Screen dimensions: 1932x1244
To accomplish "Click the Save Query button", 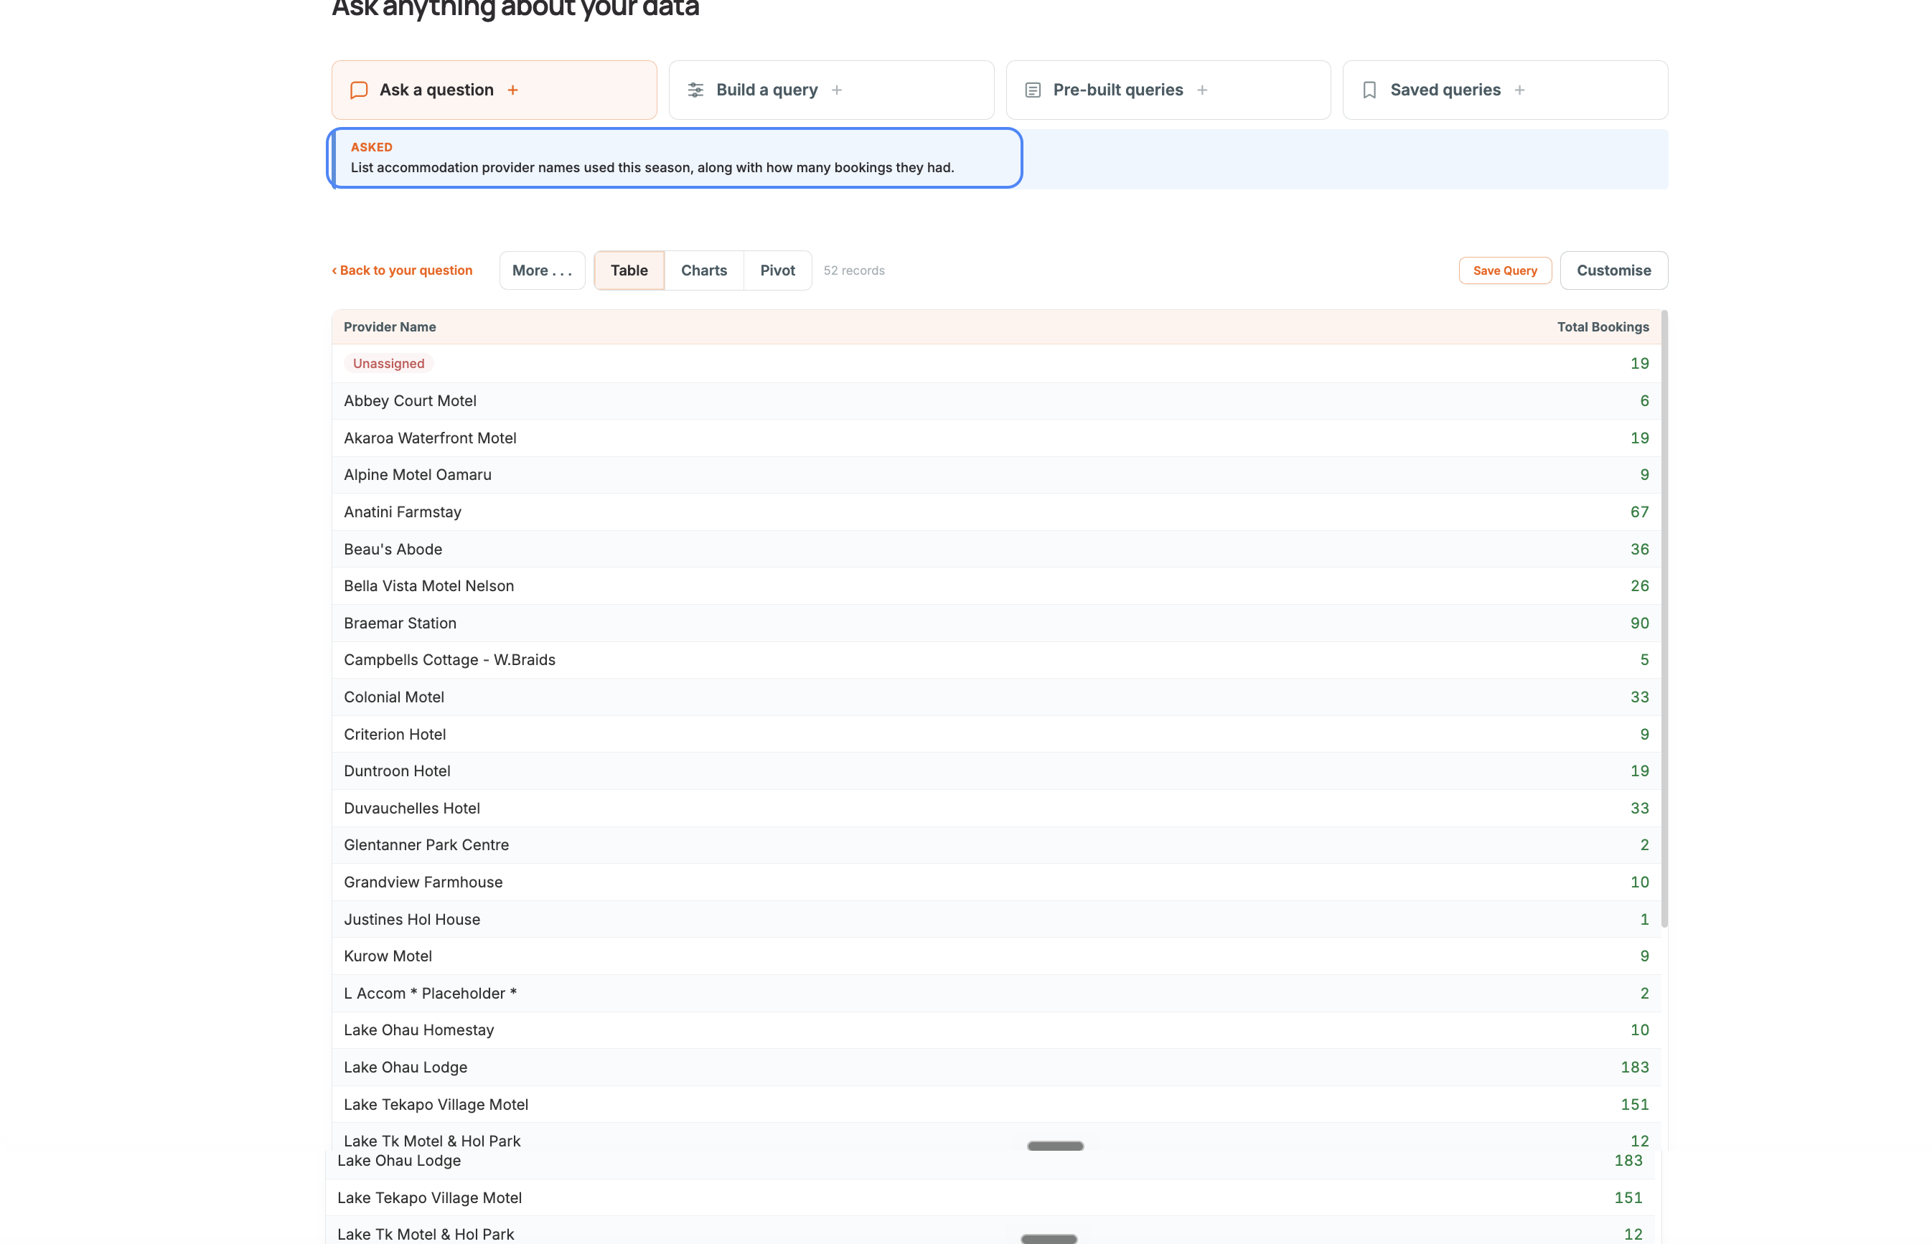I will click(1504, 270).
